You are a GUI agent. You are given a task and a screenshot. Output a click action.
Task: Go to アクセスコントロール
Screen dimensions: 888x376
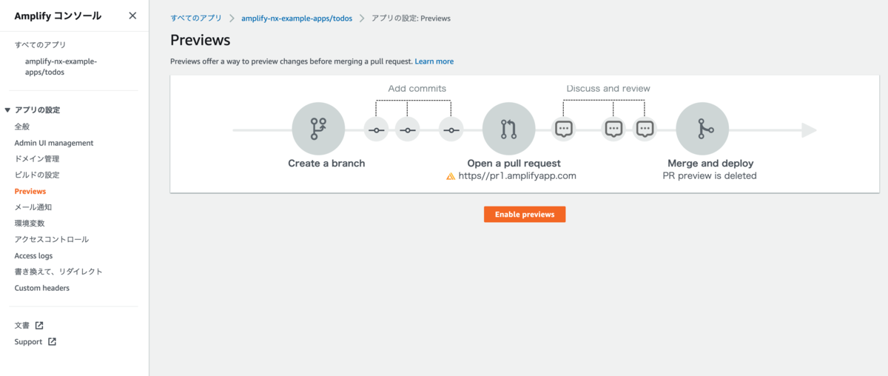52,240
